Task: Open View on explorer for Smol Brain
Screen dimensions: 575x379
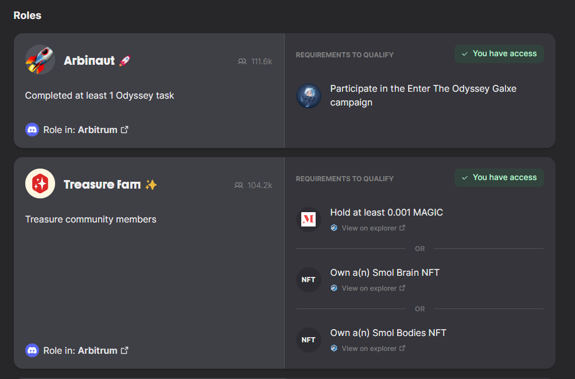Action: [x=368, y=288]
